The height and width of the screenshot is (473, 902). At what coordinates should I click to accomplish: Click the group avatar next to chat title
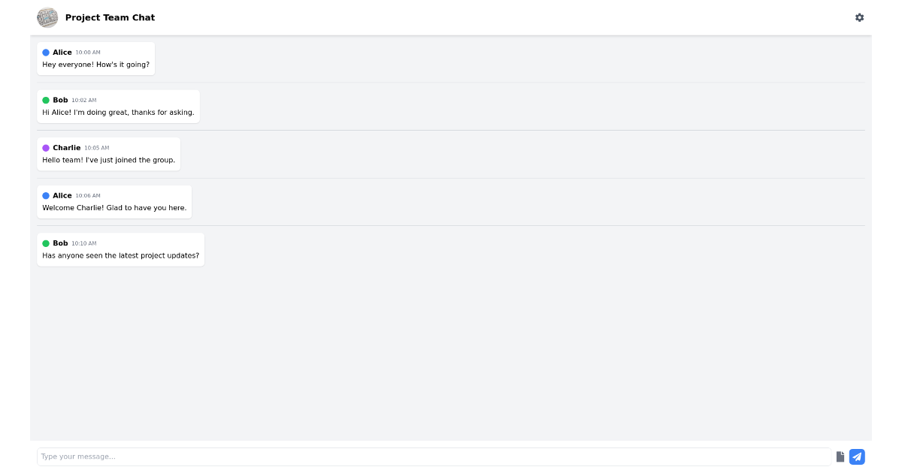tap(47, 17)
